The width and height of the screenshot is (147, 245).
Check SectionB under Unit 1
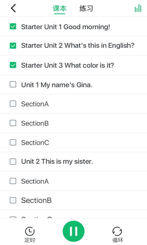coord(13,123)
